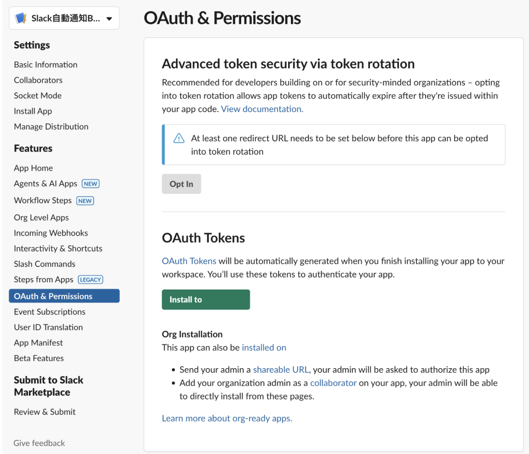Click Submit to Slack Marketplace heading
This screenshot has width=529, height=454.
[48, 386]
